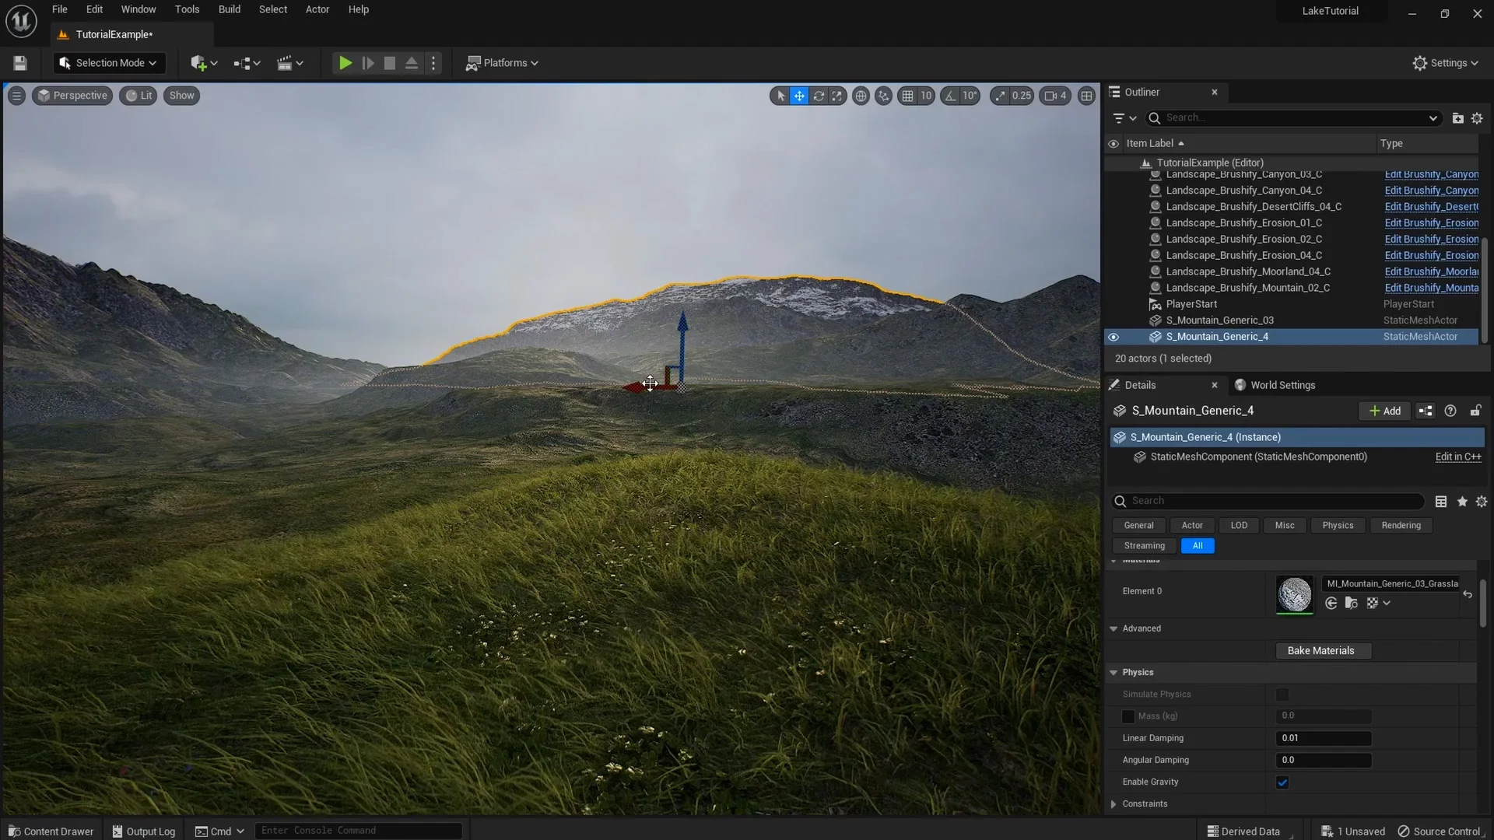Start Play in Editor
The width and height of the screenshot is (1494, 840).
[x=345, y=63]
